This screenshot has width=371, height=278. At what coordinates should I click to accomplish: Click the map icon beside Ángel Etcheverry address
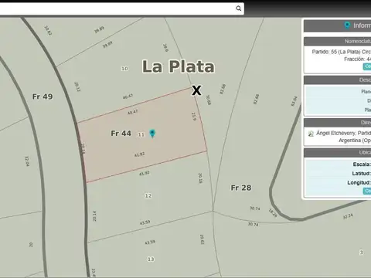[311, 134]
